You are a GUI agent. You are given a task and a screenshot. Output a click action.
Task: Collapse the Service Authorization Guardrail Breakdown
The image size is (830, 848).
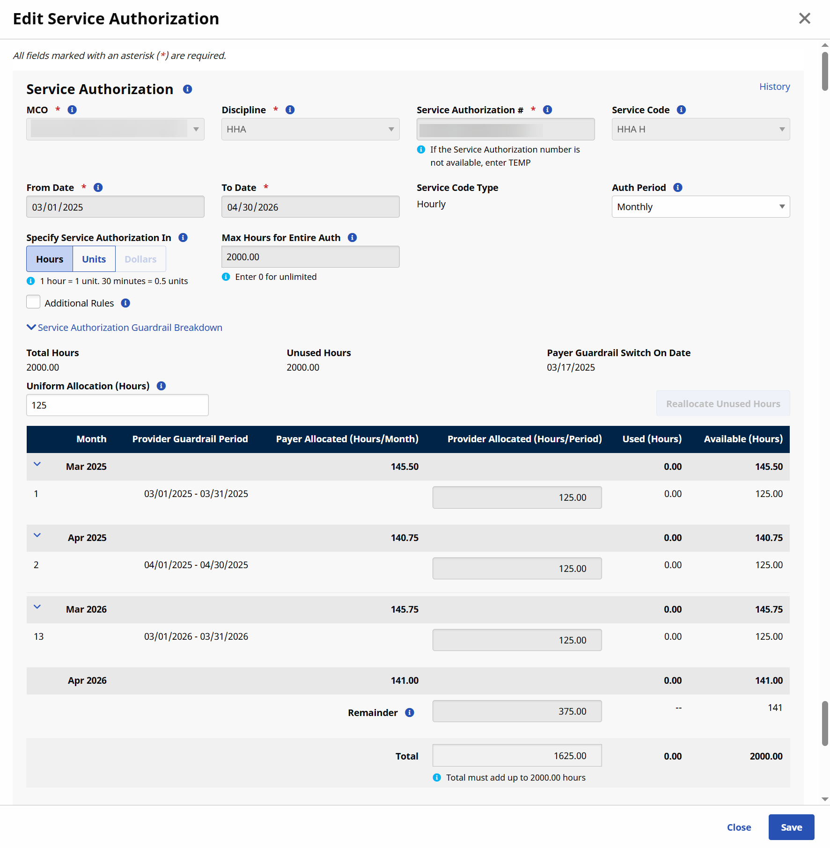31,327
